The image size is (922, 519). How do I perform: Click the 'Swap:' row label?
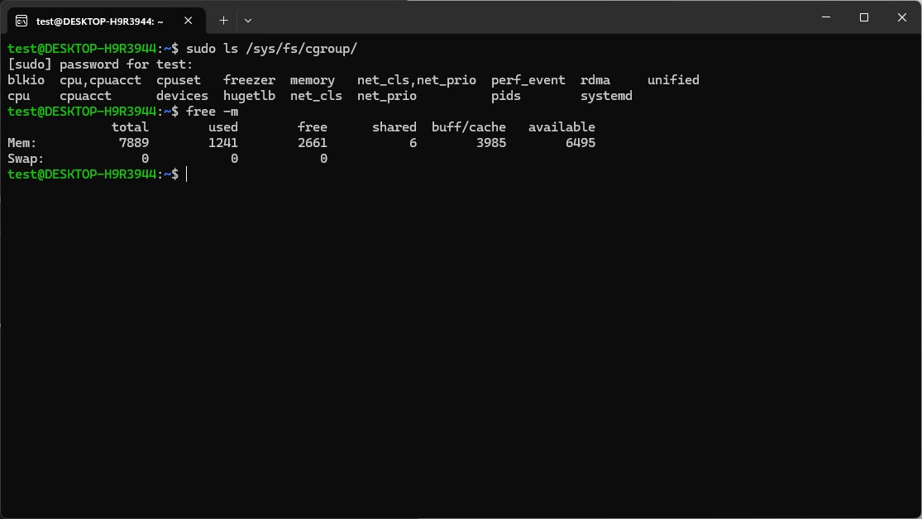point(26,159)
